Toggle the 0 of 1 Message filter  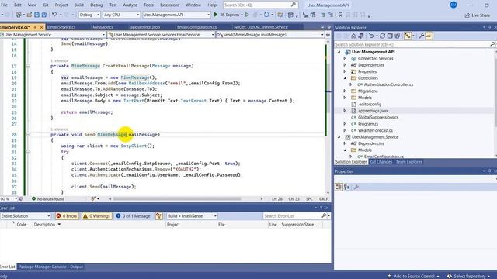click(134, 216)
